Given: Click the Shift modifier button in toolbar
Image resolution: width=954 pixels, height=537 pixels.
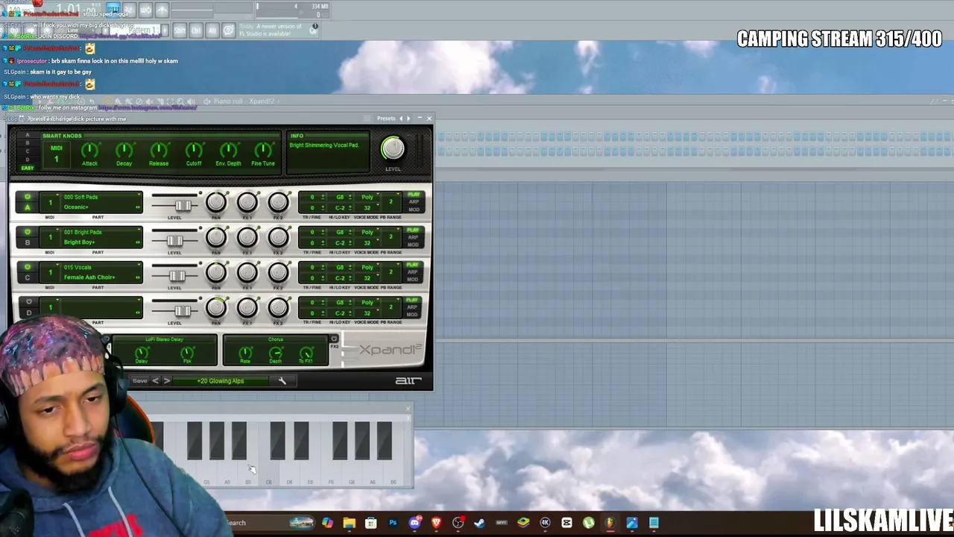Looking at the screenshot, I should pyautogui.click(x=180, y=31).
